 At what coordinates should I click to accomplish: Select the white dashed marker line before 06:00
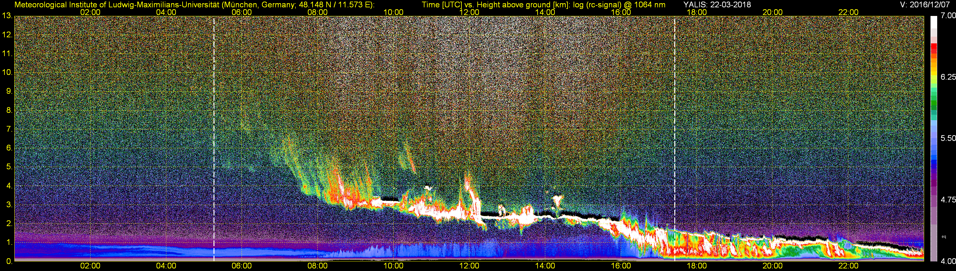[x=214, y=139]
